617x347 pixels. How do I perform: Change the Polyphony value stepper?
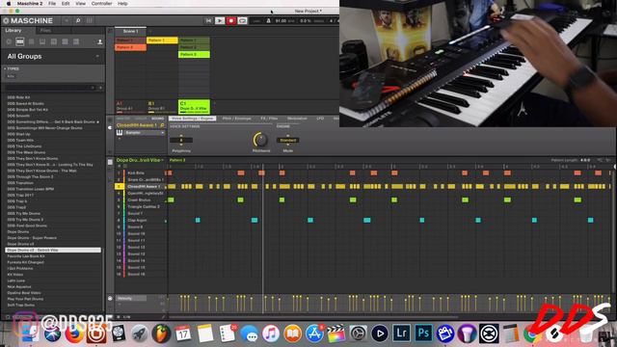181,140
